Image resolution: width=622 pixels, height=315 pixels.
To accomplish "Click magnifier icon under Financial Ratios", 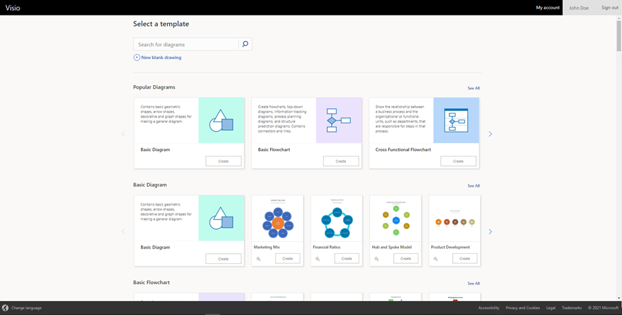I will 318,259.
